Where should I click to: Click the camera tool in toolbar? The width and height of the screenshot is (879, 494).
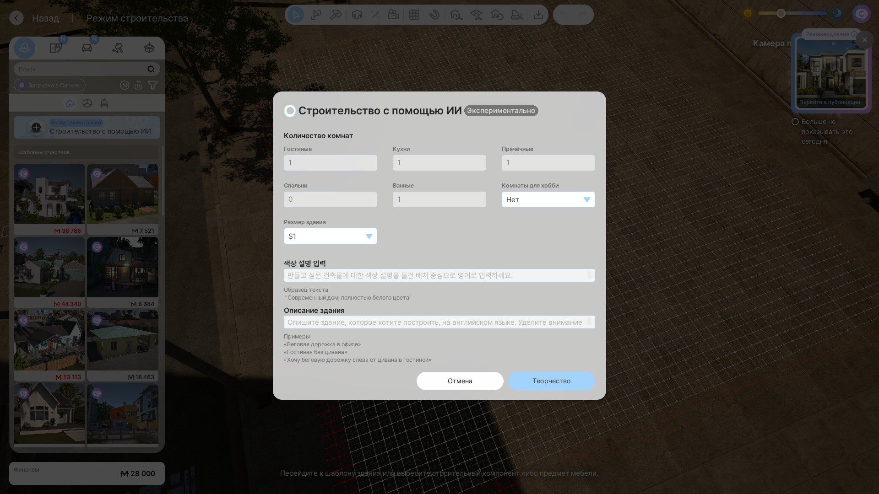[x=393, y=15]
